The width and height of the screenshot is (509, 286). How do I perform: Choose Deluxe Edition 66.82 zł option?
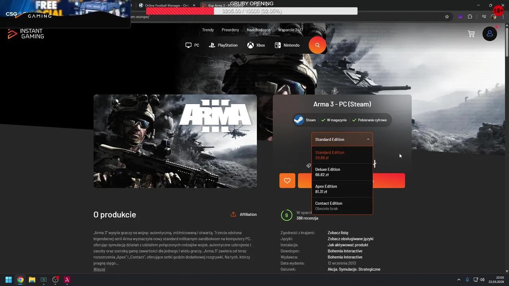click(342, 172)
